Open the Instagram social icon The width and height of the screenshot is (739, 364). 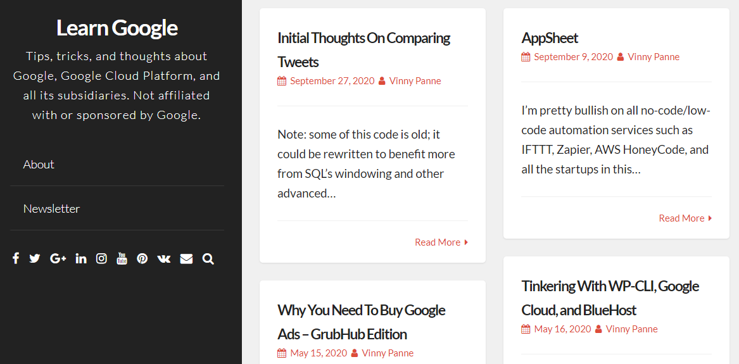101,258
